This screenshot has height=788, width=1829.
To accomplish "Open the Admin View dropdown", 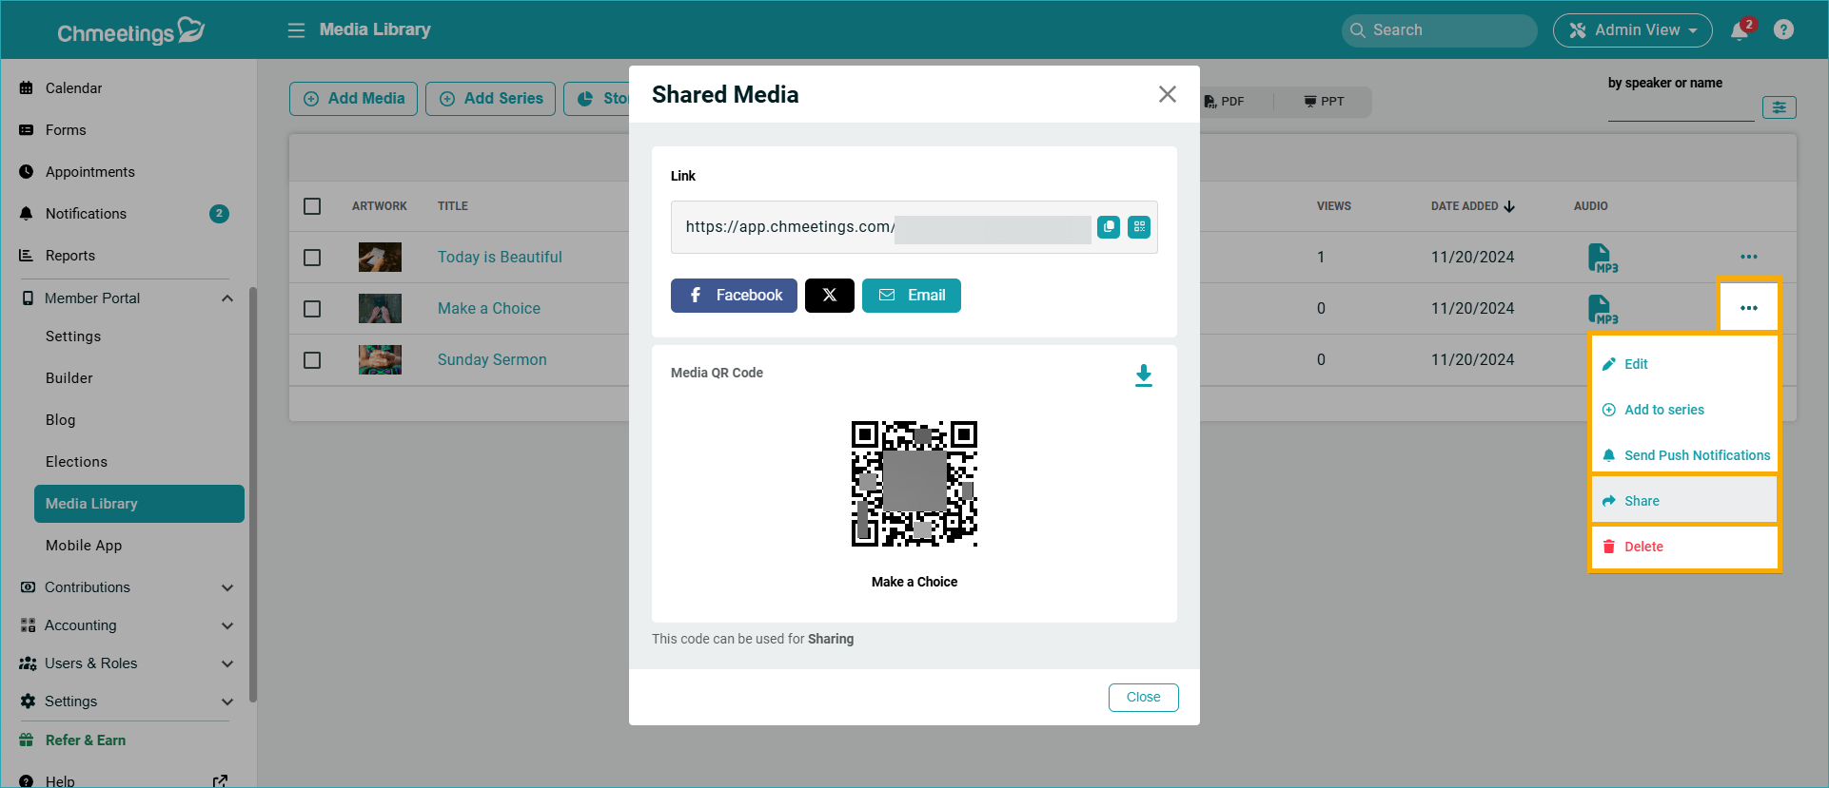I will click(1633, 30).
